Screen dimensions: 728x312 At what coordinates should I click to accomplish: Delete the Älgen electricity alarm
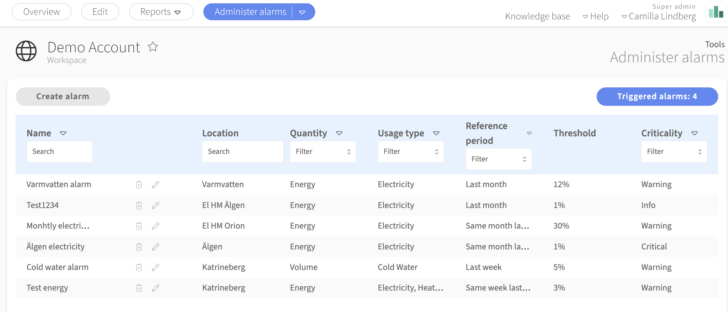pos(139,247)
